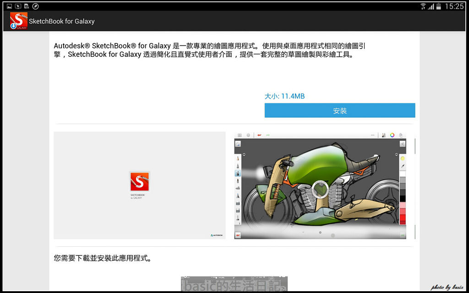Click the 您需要下載並安裝此應用程式 notice text
This screenshot has width=469, height=293.
103,258
